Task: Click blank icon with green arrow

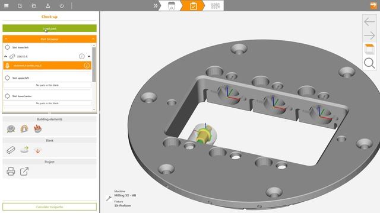Action: (24, 150)
